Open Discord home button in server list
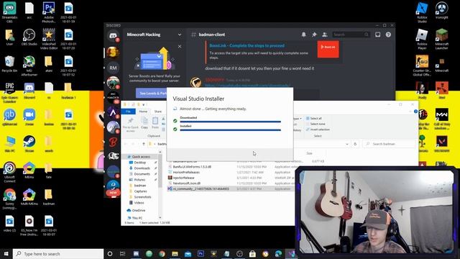The height and width of the screenshot is (259, 460). (x=113, y=36)
